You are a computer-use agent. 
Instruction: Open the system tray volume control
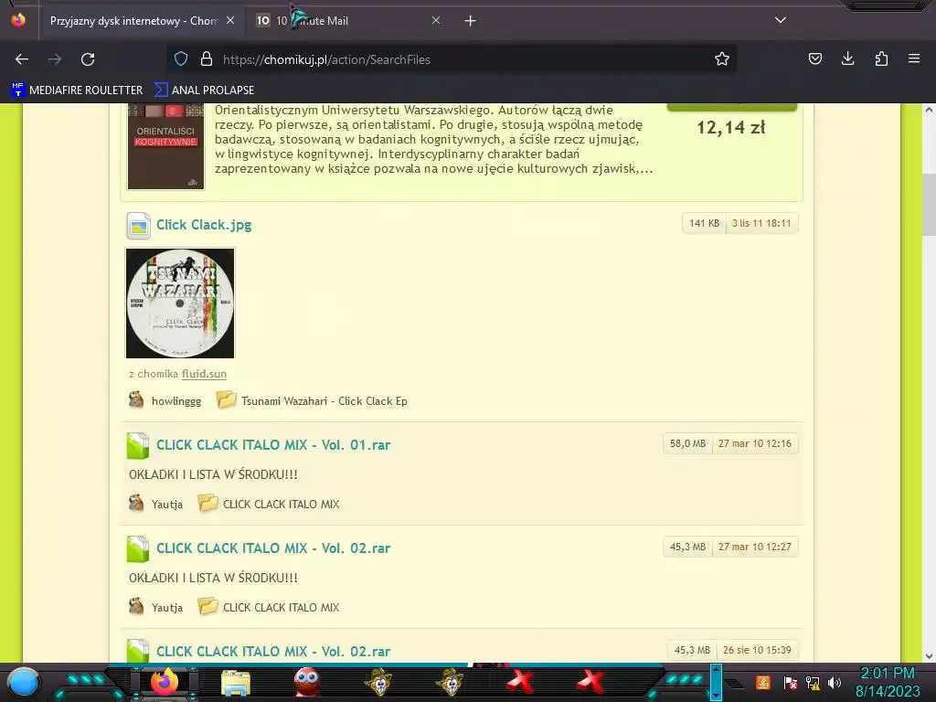click(834, 683)
